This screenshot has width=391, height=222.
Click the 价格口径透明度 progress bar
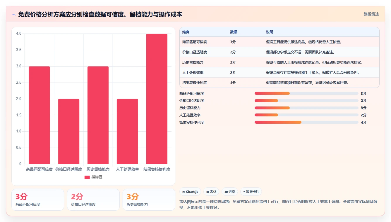[306, 101]
